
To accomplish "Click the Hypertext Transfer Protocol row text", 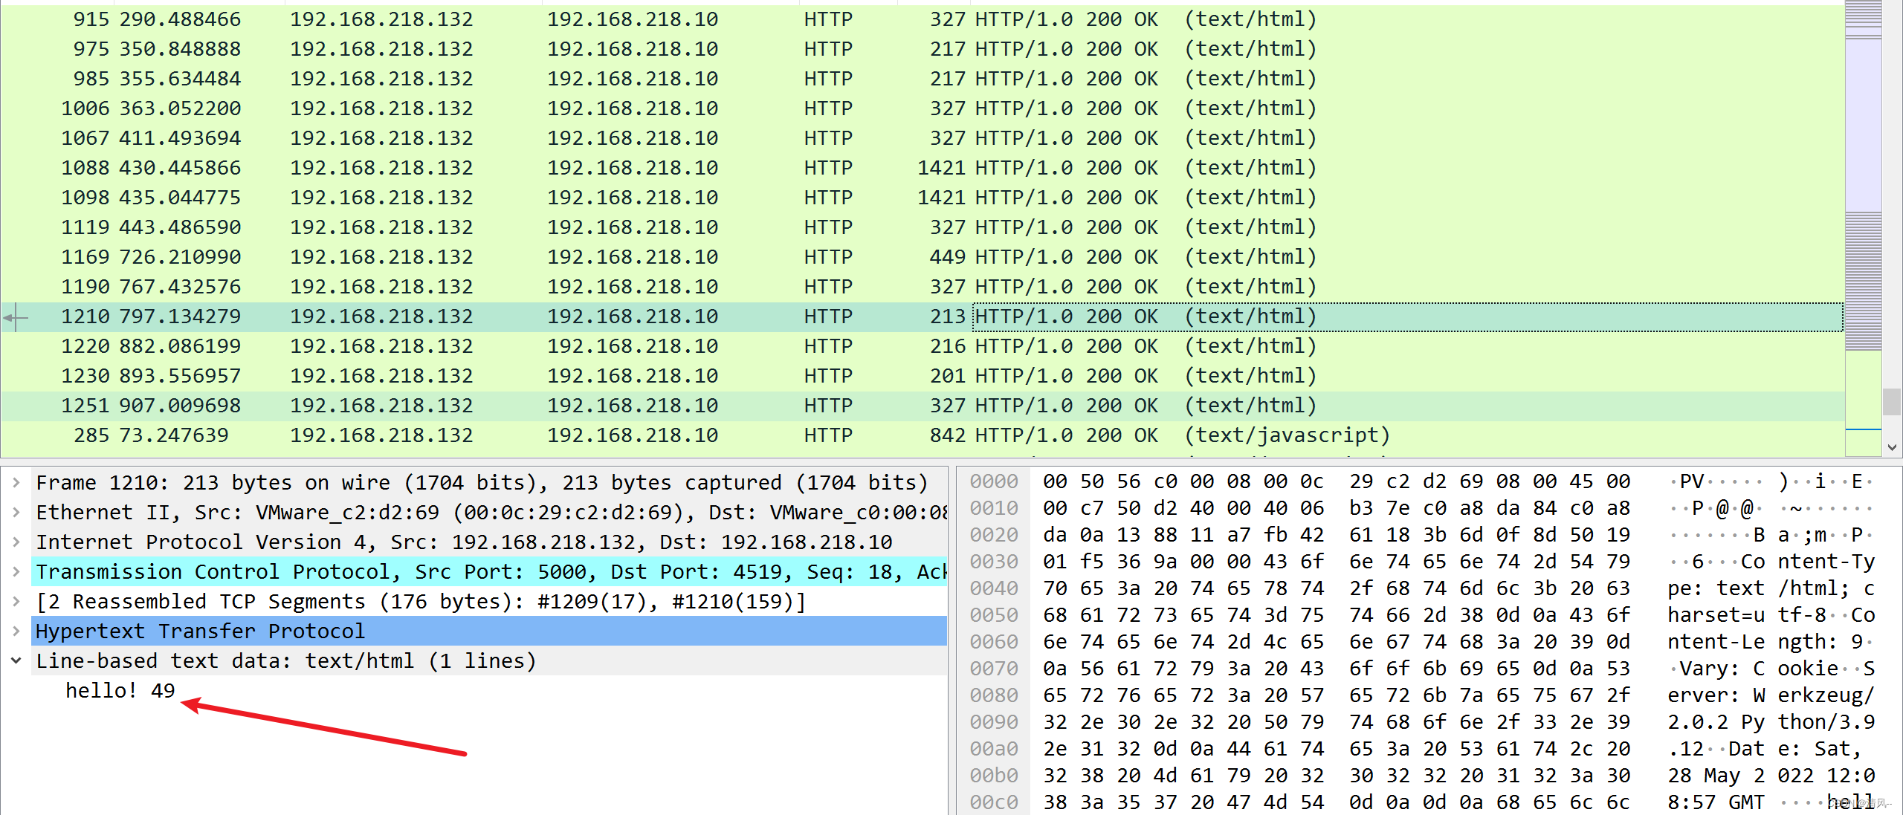I will coord(201,631).
